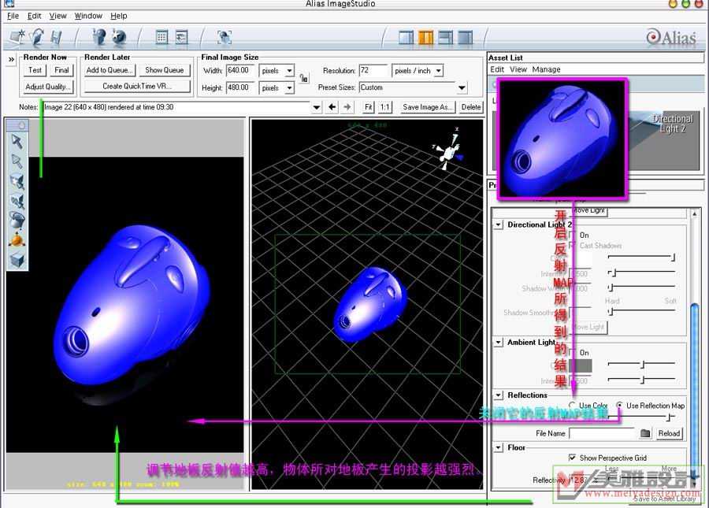This screenshot has width=709, height=508.
Task: Open the Window menu
Action: (x=88, y=16)
